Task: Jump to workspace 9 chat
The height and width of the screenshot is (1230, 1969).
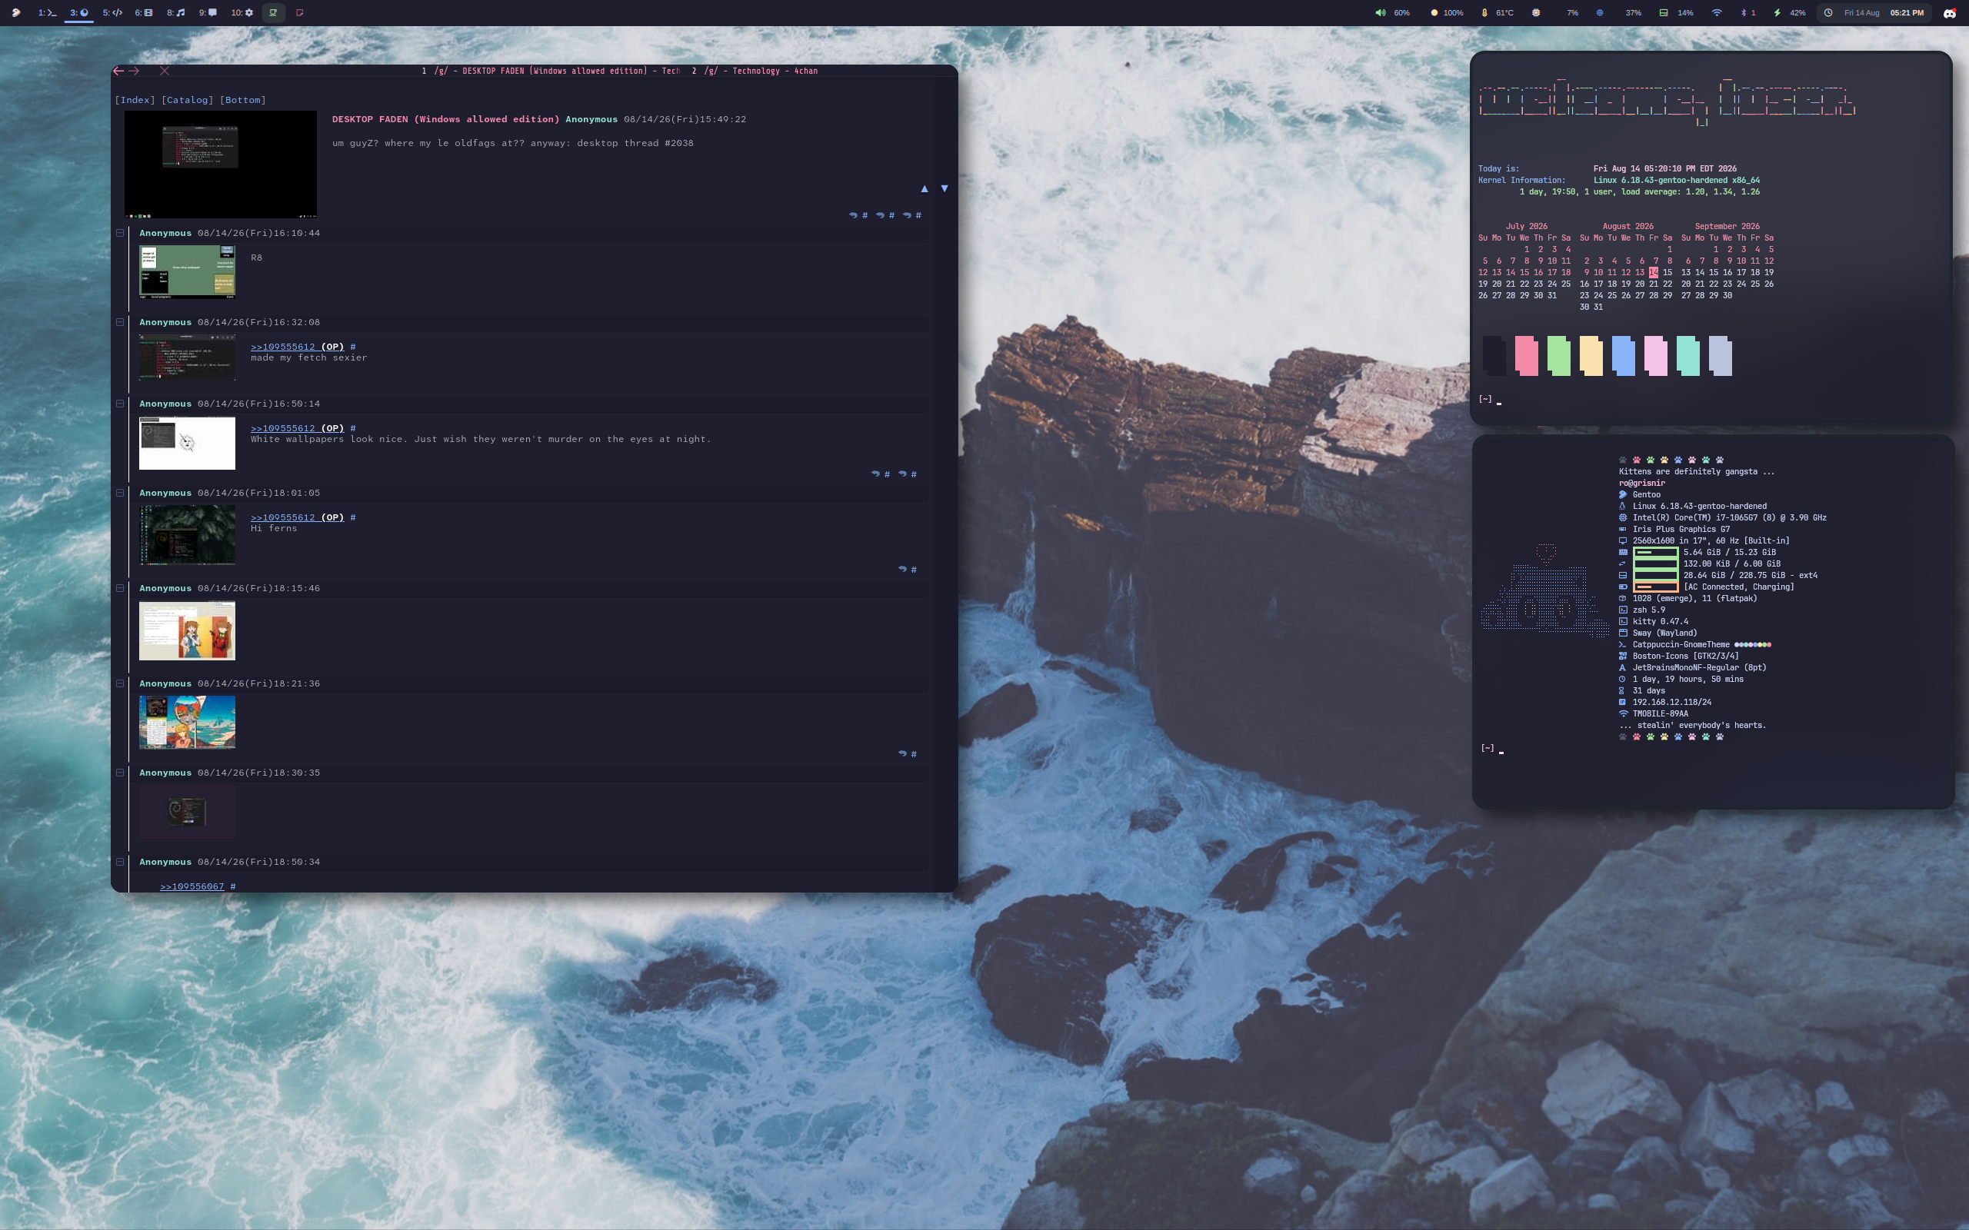Action: coord(208,13)
